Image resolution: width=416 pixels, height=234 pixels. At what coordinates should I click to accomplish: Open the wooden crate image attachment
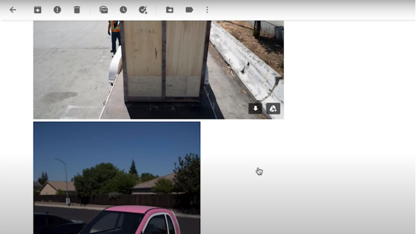click(x=158, y=70)
